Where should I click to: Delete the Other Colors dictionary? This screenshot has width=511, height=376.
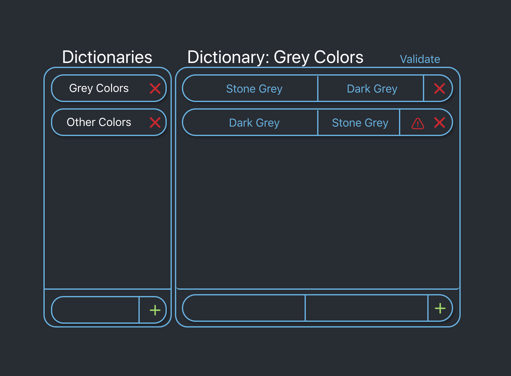point(155,122)
